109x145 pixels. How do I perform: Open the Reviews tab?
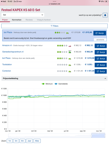29,20
